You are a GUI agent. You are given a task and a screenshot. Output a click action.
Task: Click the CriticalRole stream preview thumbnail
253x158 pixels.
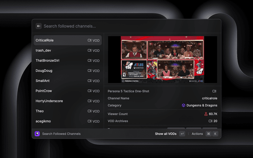[x=162, y=60]
